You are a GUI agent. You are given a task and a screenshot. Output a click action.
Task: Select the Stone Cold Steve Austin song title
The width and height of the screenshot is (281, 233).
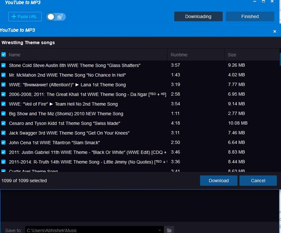point(75,65)
